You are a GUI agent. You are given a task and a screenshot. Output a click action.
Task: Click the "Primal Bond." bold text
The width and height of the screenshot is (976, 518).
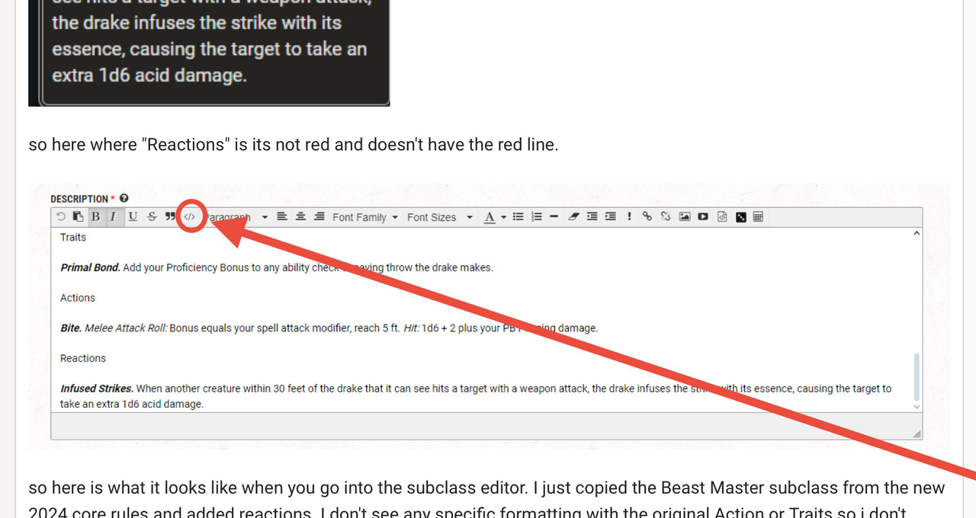[x=90, y=267]
